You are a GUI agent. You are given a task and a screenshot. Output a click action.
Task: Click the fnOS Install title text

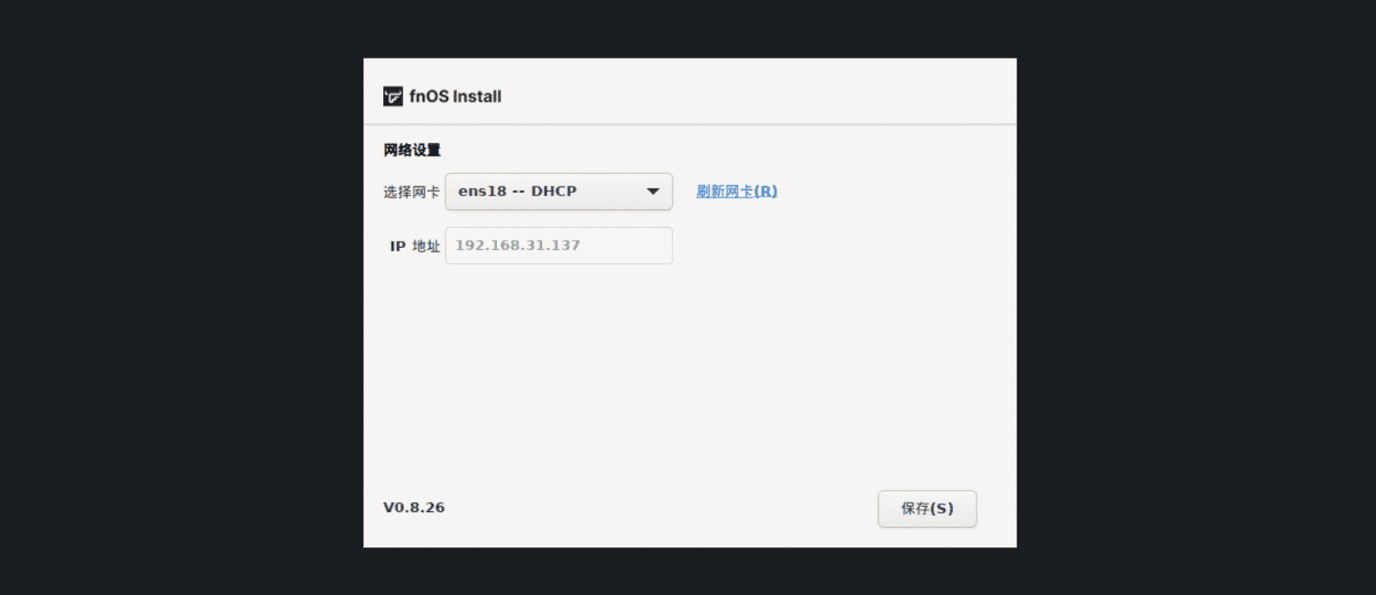pyautogui.click(x=455, y=96)
